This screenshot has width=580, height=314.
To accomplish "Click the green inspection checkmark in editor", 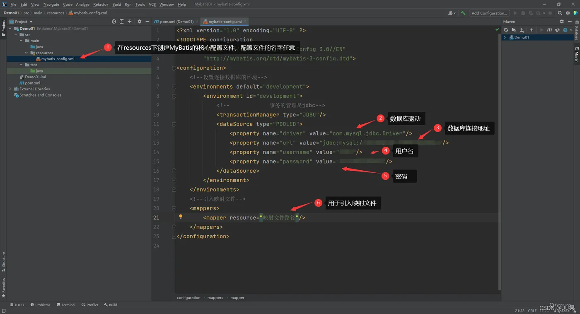I will tap(497, 30).
